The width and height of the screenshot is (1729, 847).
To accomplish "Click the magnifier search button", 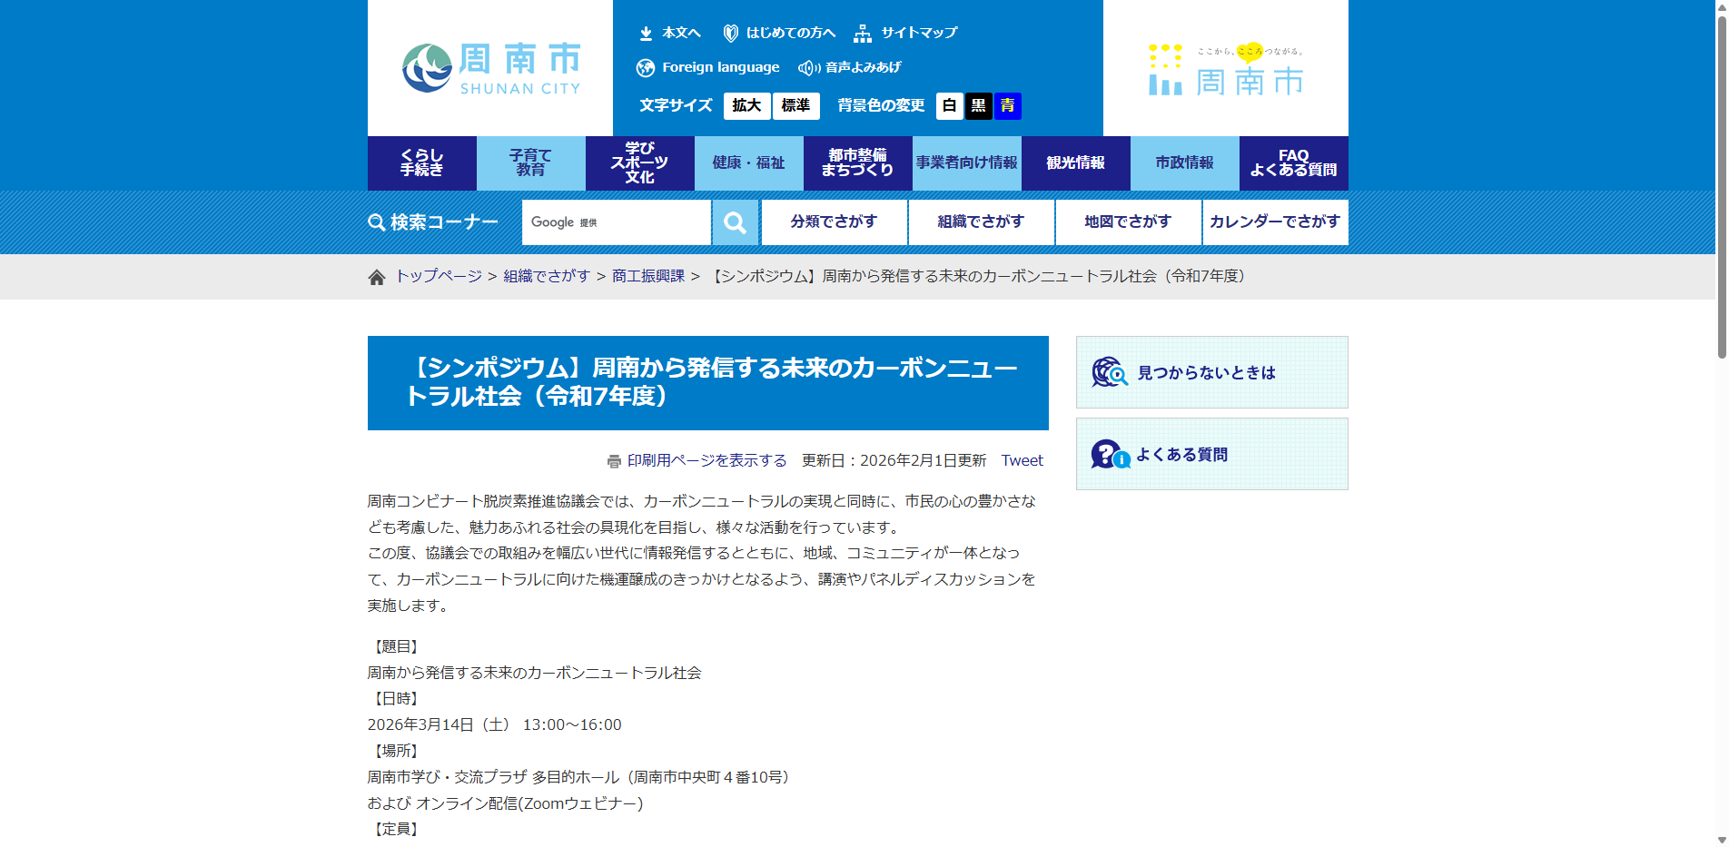I will [735, 222].
